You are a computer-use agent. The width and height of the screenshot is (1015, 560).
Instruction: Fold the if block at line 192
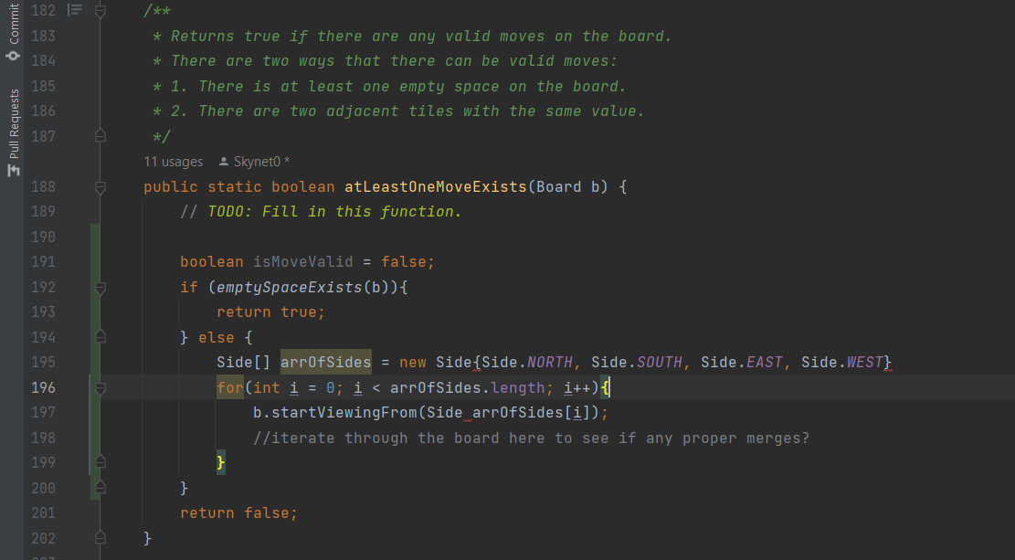click(100, 287)
